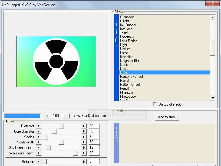Click the blue progress bar
Viewport: 221px width, 166px height.
tap(22, 116)
